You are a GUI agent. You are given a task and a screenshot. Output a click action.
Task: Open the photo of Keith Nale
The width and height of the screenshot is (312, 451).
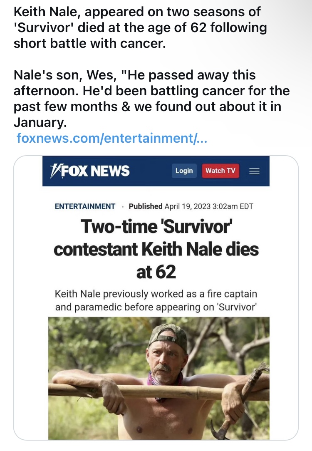158,378
